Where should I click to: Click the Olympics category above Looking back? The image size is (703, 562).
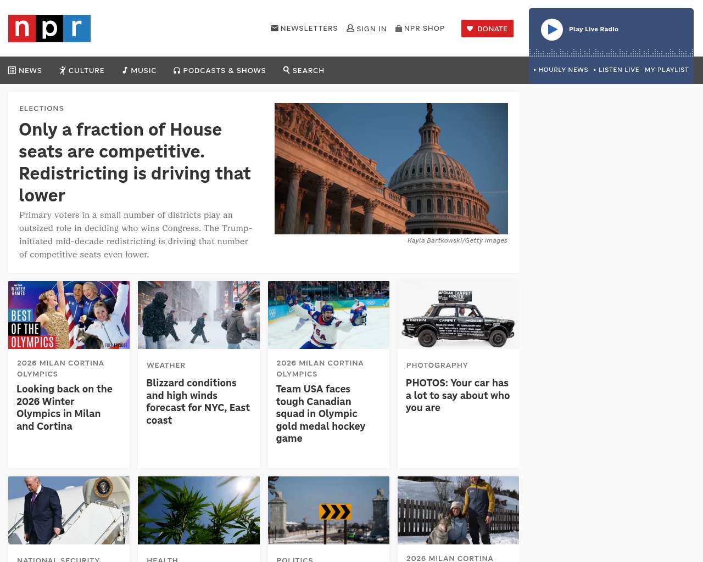(60, 368)
